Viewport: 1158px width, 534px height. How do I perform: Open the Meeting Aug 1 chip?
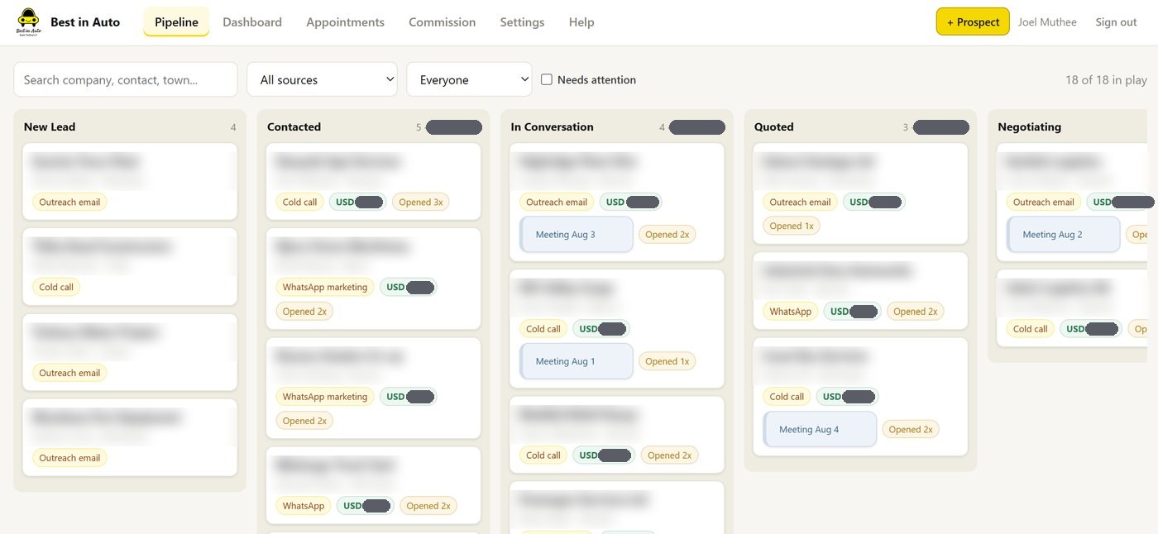coord(577,361)
